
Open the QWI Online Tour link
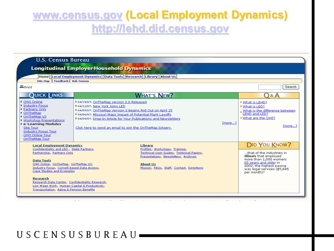coord(37,135)
